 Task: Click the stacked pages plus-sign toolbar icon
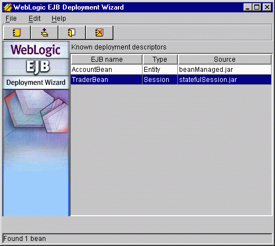tap(44, 33)
